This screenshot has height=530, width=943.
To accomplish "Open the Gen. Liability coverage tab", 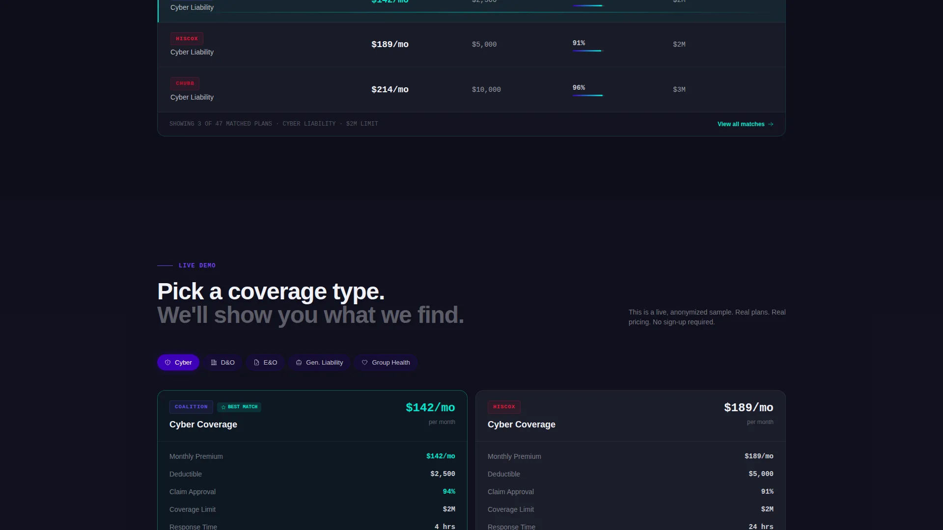I will pos(319,363).
